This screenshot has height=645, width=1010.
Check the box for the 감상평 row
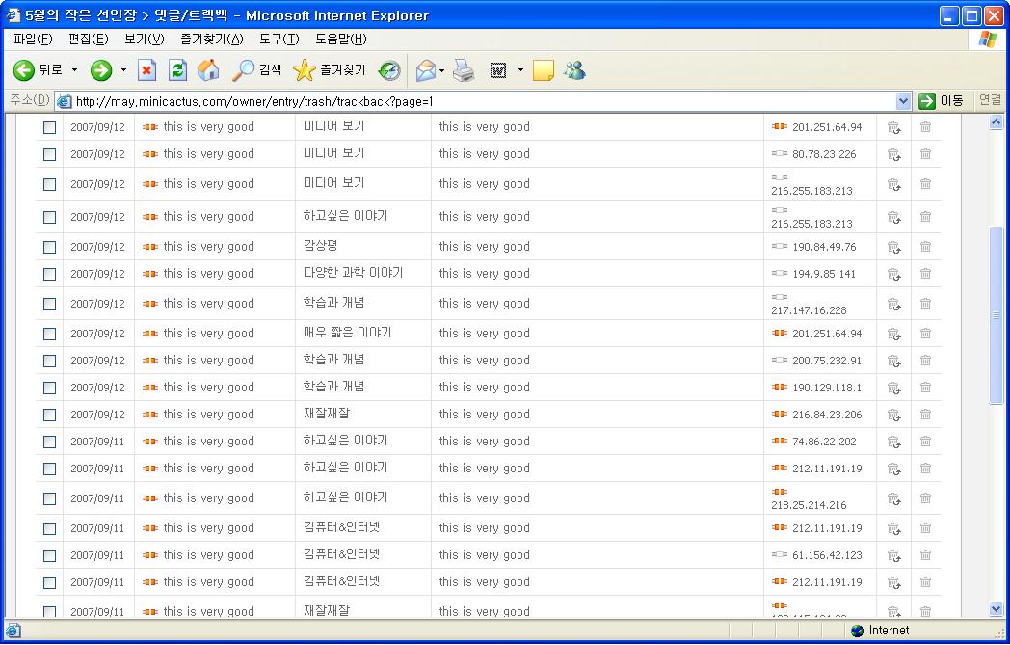click(x=50, y=247)
